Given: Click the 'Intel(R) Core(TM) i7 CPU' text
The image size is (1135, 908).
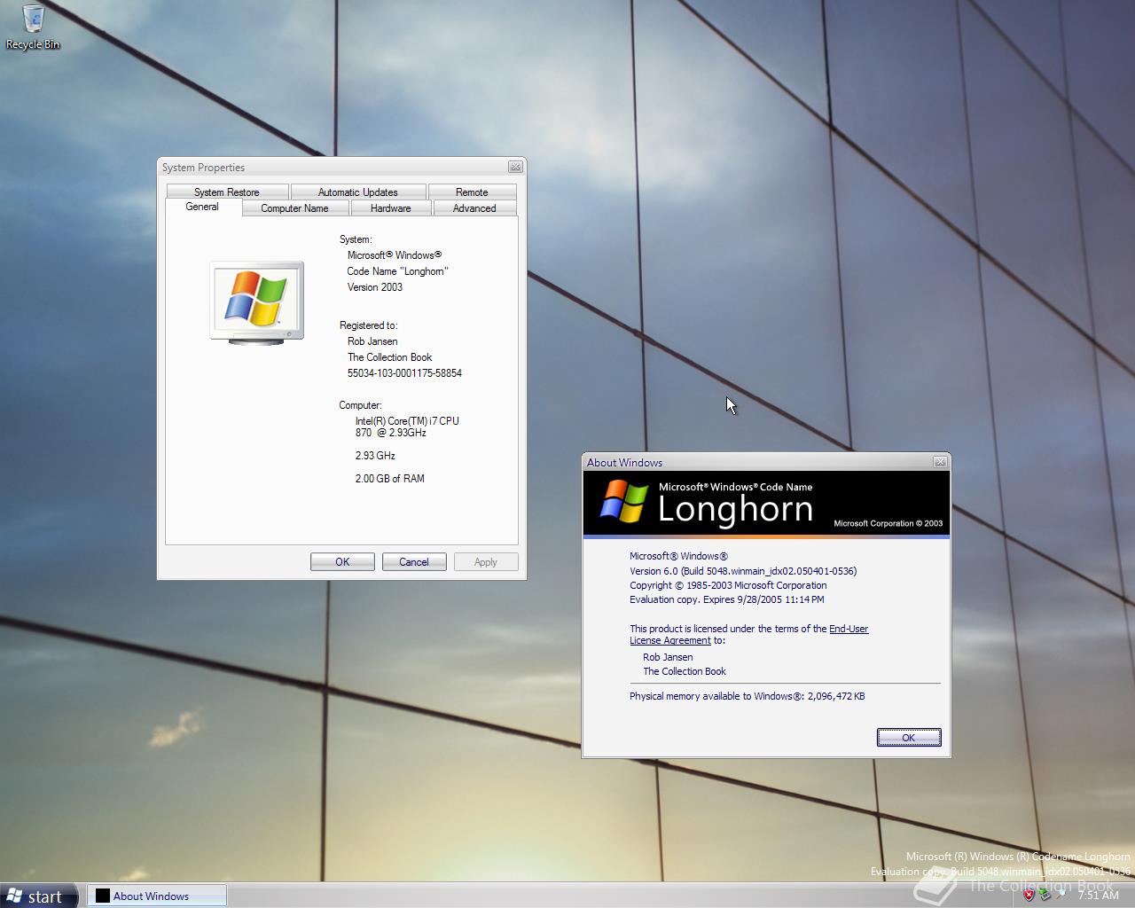Looking at the screenshot, I should point(407,421).
